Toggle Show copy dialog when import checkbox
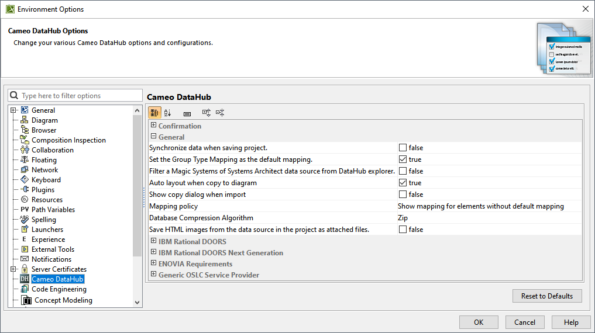The image size is (595, 333). click(x=403, y=195)
